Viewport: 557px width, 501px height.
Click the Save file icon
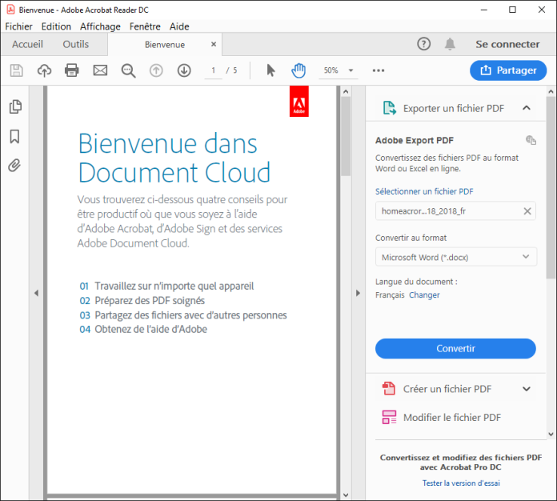pyautogui.click(x=16, y=70)
